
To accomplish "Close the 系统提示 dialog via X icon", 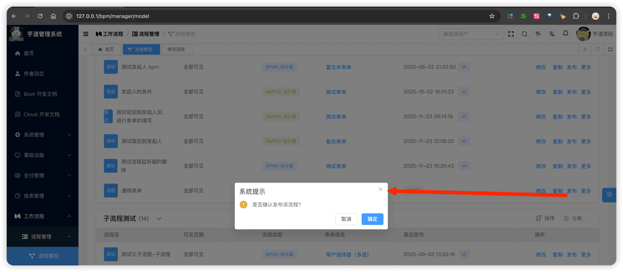I will (380, 189).
